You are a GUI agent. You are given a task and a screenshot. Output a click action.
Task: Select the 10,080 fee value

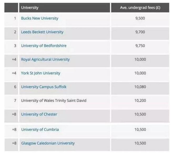click(140, 87)
